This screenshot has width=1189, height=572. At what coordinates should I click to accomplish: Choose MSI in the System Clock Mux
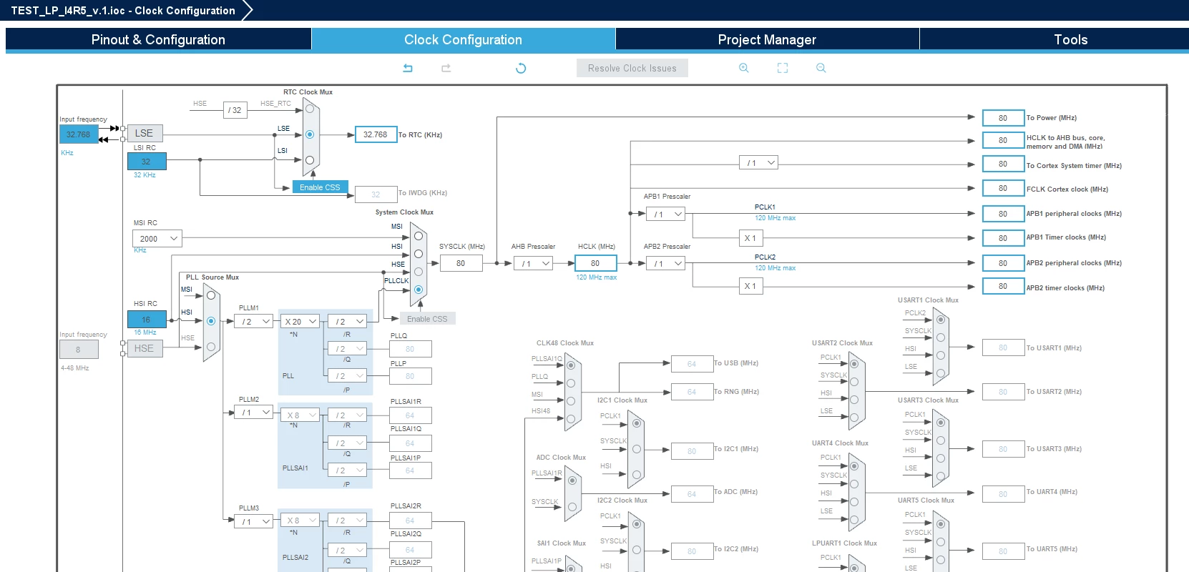(x=419, y=236)
